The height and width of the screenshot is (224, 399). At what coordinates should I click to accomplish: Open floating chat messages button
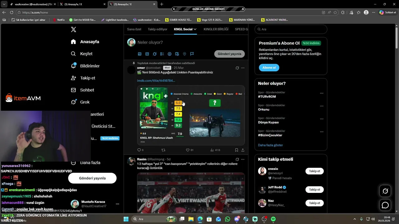[385, 205]
